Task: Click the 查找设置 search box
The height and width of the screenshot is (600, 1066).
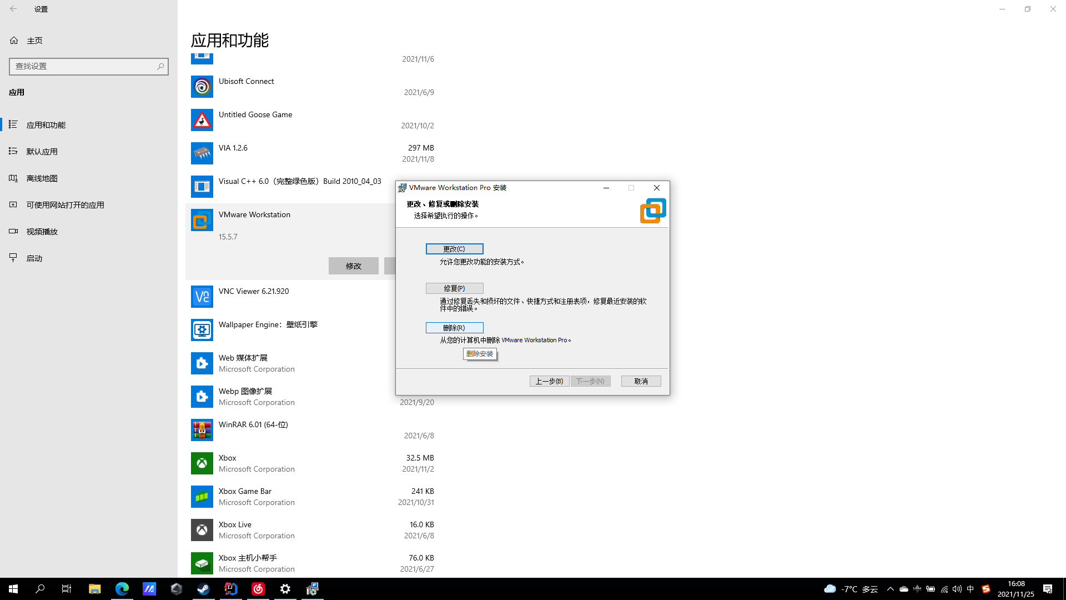Action: coord(89,66)
